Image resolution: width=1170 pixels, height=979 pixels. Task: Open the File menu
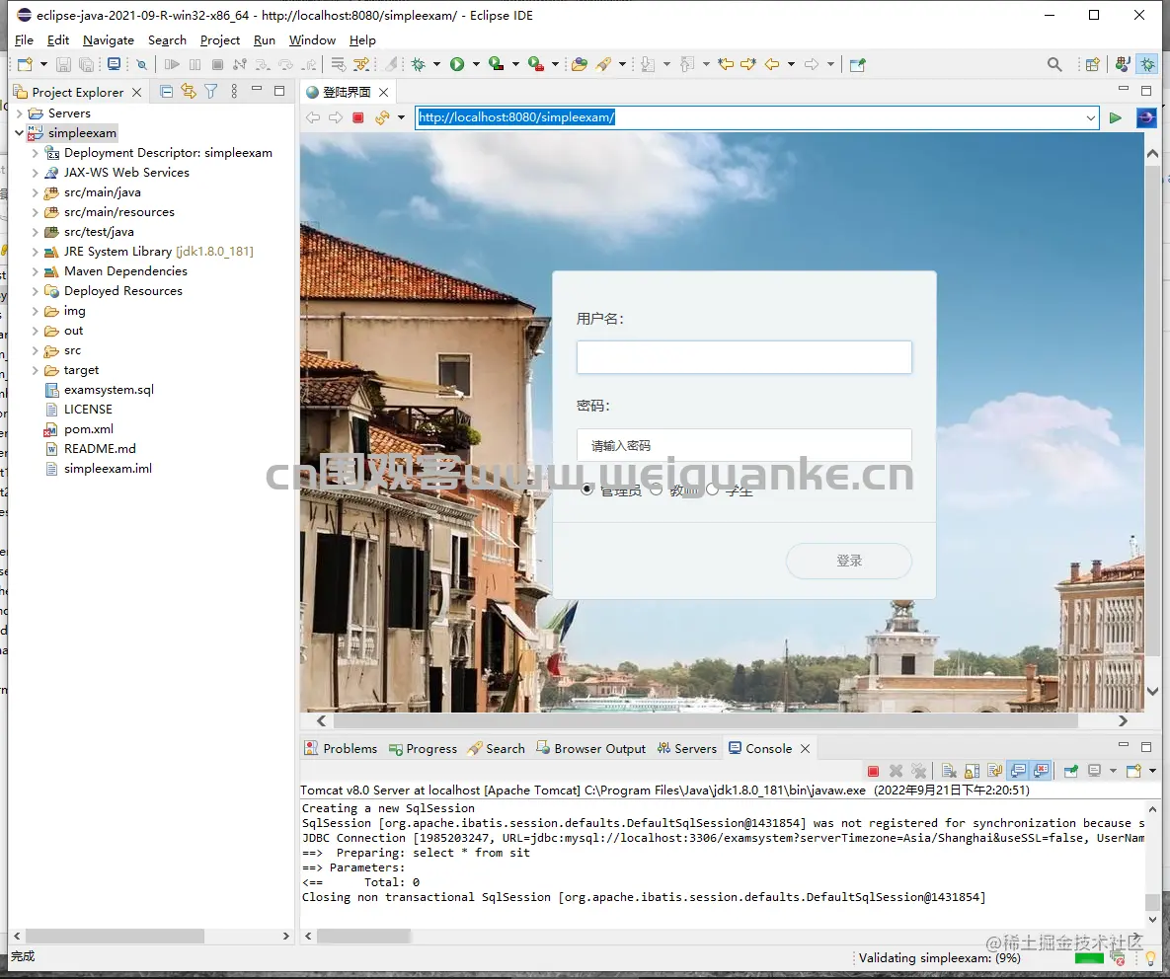24,40
